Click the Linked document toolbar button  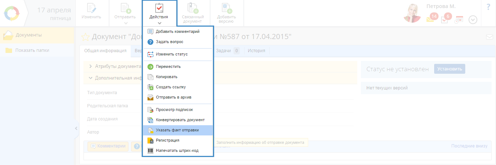[193, 13]
